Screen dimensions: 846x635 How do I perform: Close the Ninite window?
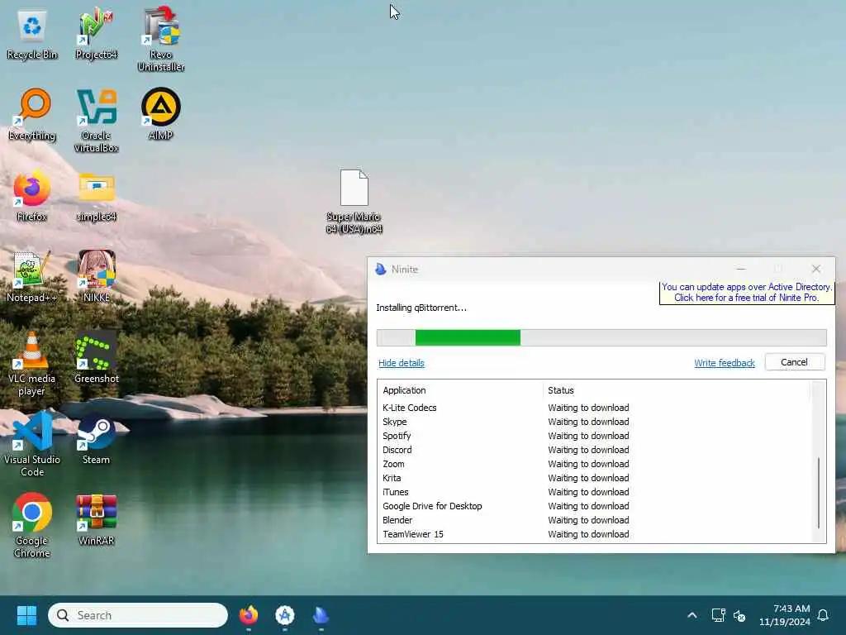[815, 269]
